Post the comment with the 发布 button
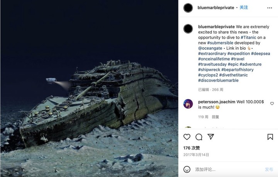Screen dimensions: 278x177 (x=269, y=169)
